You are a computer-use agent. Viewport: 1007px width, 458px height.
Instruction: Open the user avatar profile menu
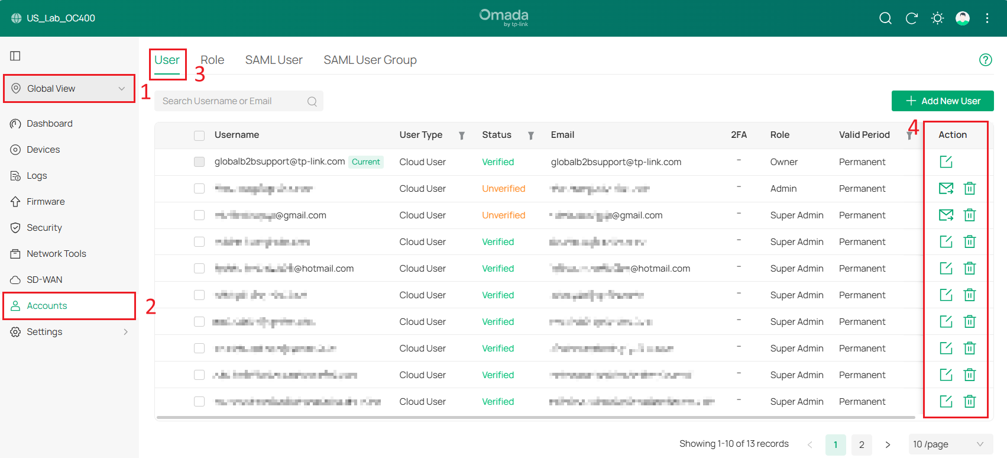pyautogui.click(x=963, y=18)
